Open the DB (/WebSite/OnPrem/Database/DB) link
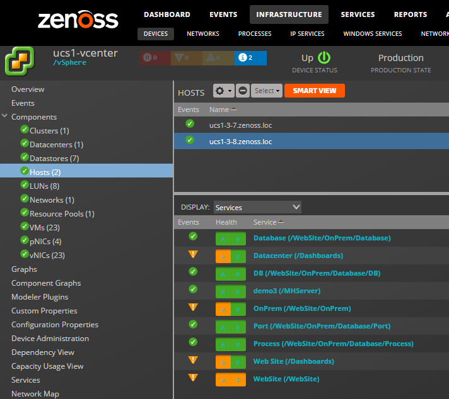Screen dimensions: 449x399 pos(317,273)
